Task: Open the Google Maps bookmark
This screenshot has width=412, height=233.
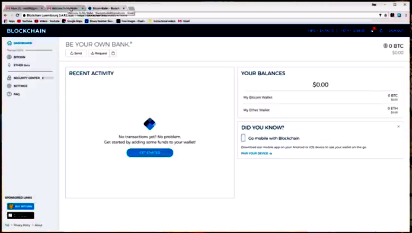Action: (72, 21)
